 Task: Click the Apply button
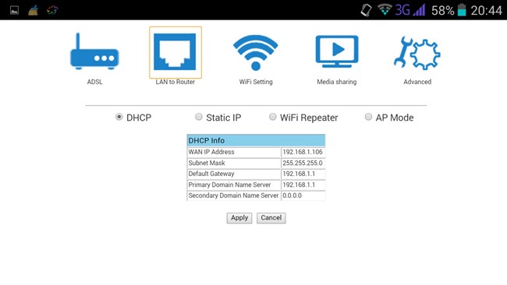(239, 218)
